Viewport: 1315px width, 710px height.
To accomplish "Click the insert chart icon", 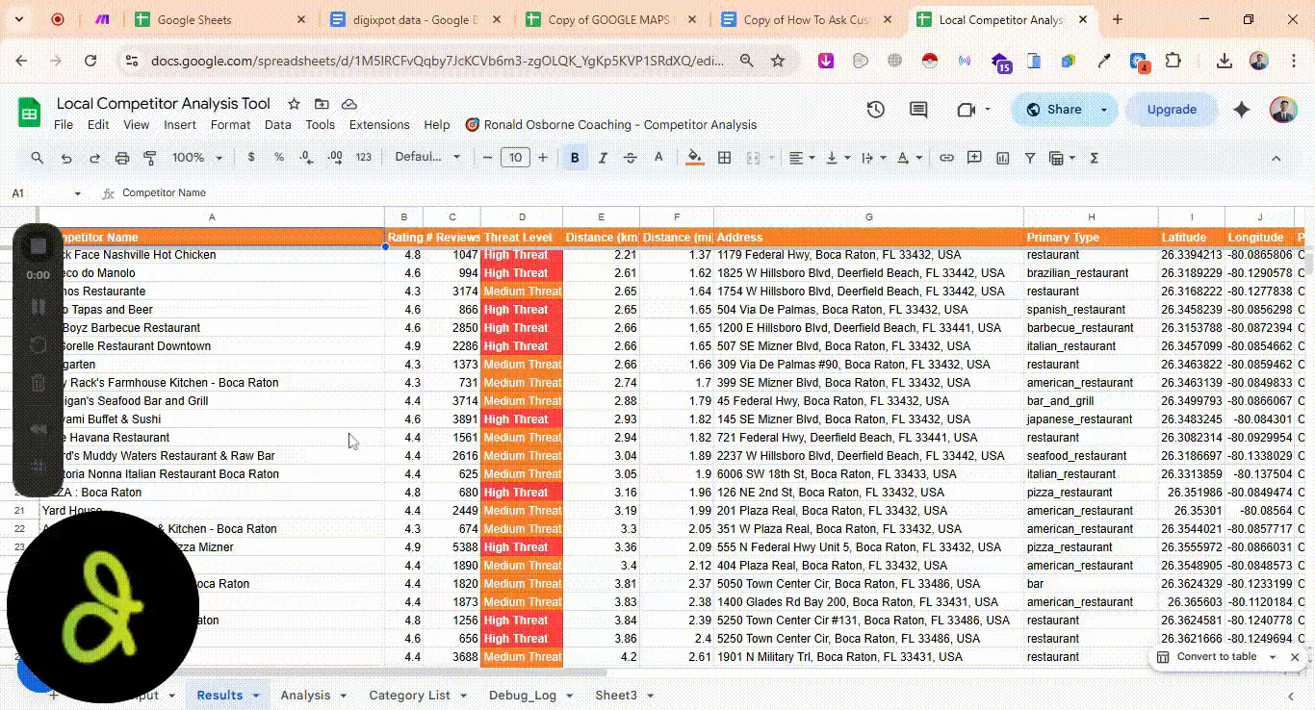I will tap(1002, 158).
